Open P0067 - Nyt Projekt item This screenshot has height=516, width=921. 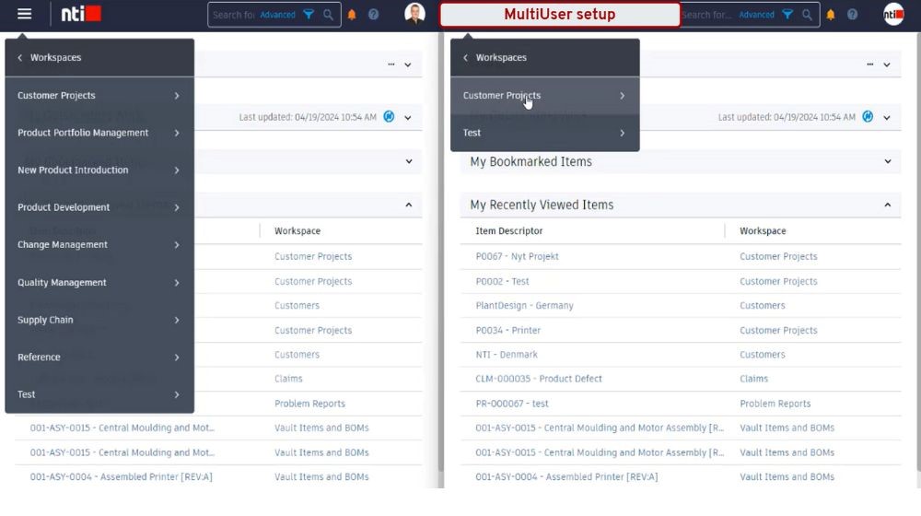tap(517, 256)
